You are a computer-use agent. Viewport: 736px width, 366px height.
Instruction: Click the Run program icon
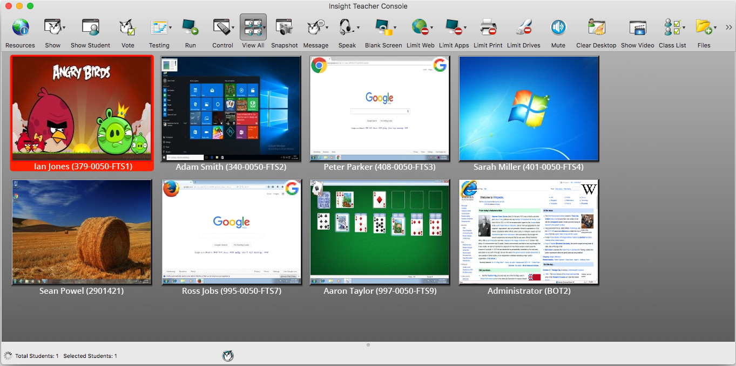pyautogui.click(x=190, y=27)
